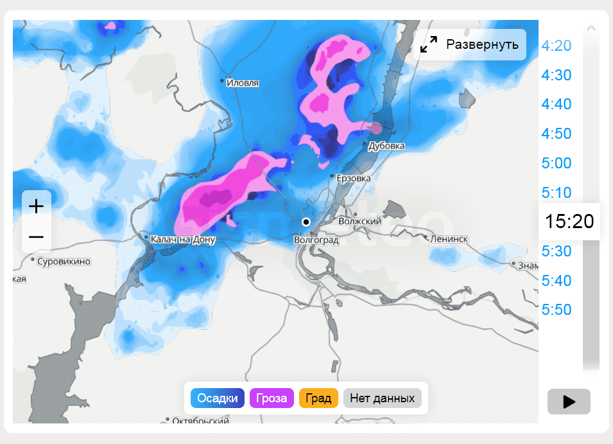613x444 pixels.
Task: Select the 4:50 time mark
Action: pyautogui.click(x=557, y=134)
